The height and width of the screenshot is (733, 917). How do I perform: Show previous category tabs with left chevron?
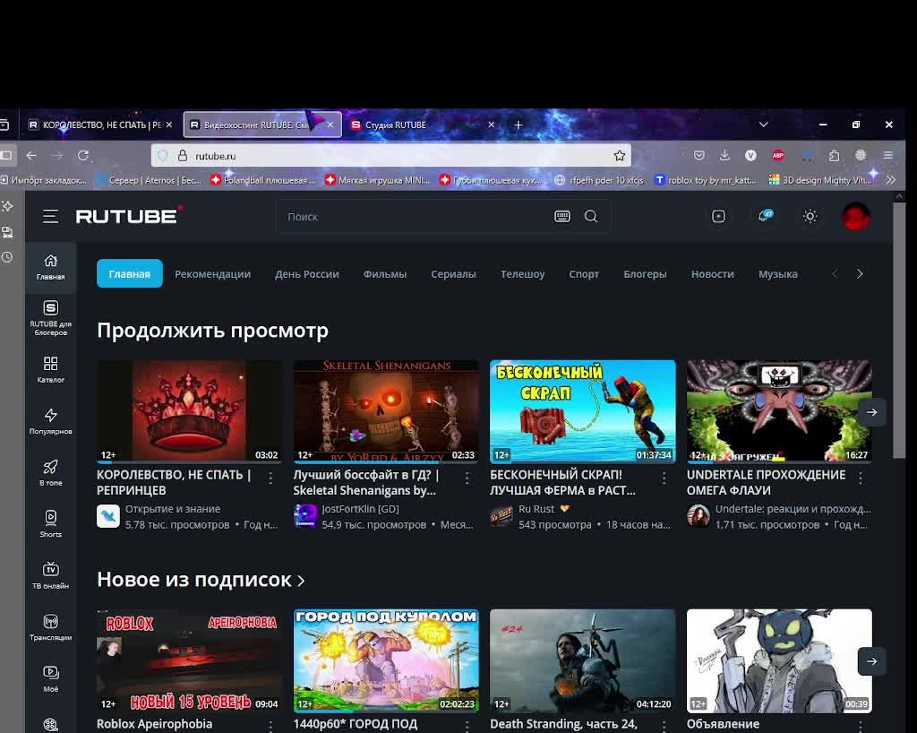835,274
